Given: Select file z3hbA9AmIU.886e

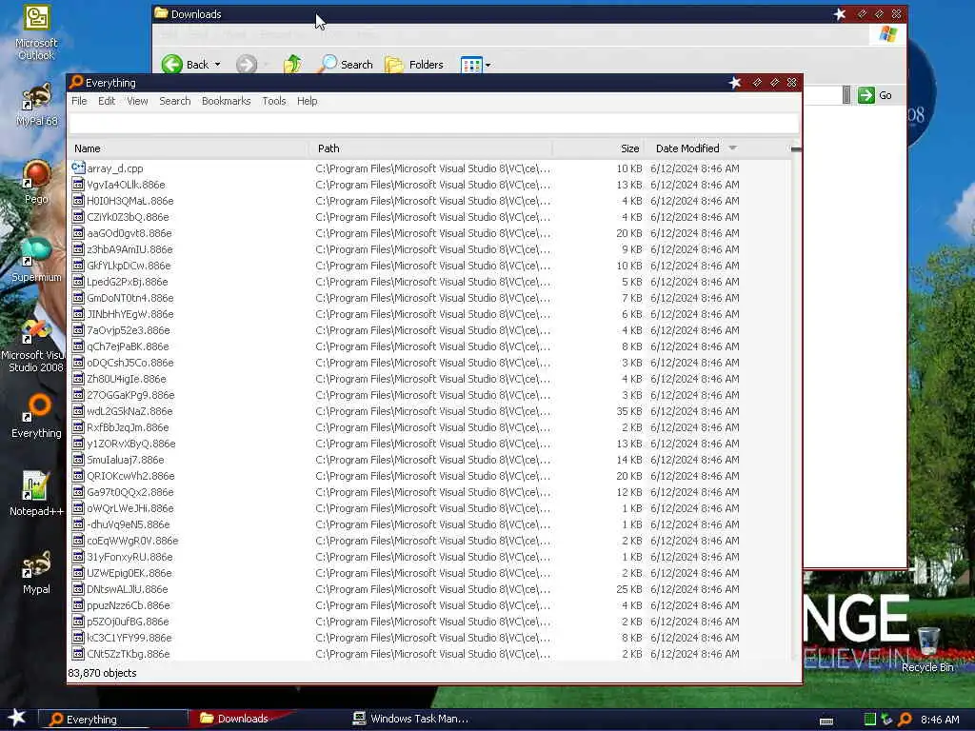Looking at the screenshot, I should 129,249.
